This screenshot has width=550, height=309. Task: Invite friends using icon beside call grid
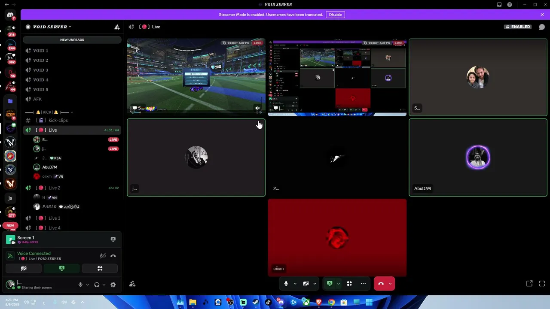click(132, 284)
